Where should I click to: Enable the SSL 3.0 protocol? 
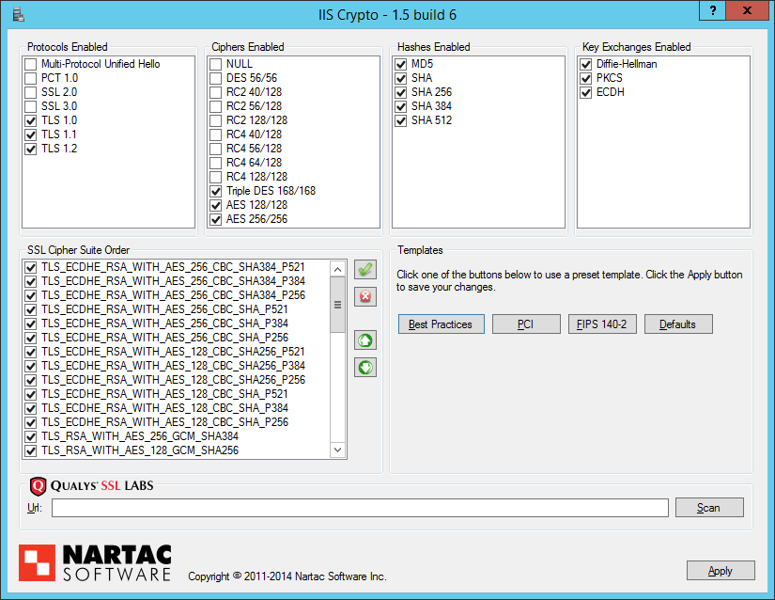[x=31, y=105]
